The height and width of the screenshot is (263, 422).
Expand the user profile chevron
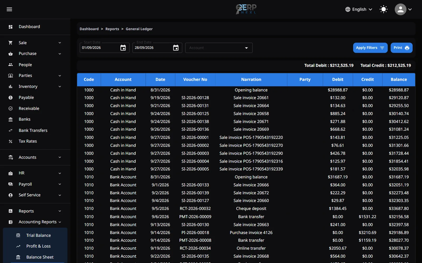(x=410, y=9)
